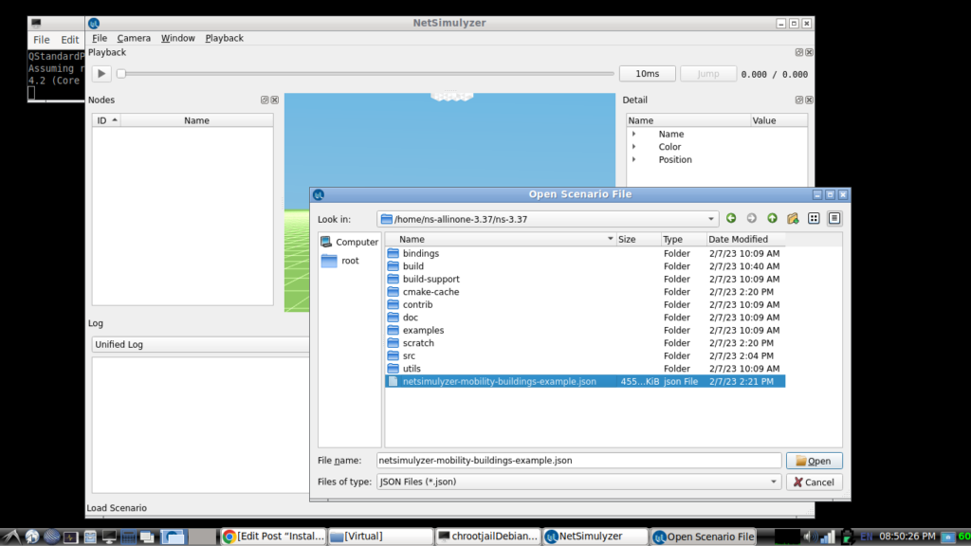
Task: Navigate back in the file dialog
Action: pyautogui.click(x=730, y=217)
